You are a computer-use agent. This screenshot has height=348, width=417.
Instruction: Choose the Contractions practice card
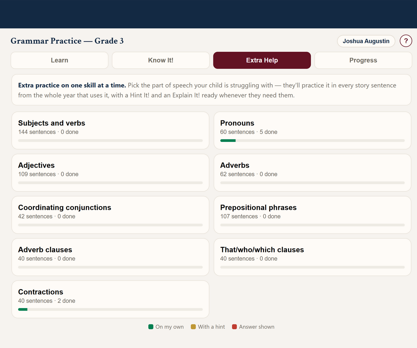click(x=111, y=299)
